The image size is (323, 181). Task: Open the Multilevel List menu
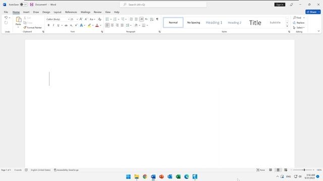[123, 19]
